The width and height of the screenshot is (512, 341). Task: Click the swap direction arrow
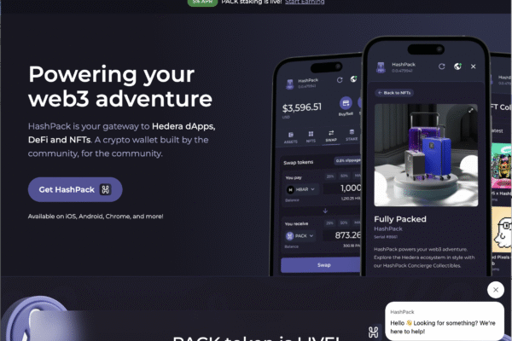pos(325,211)
